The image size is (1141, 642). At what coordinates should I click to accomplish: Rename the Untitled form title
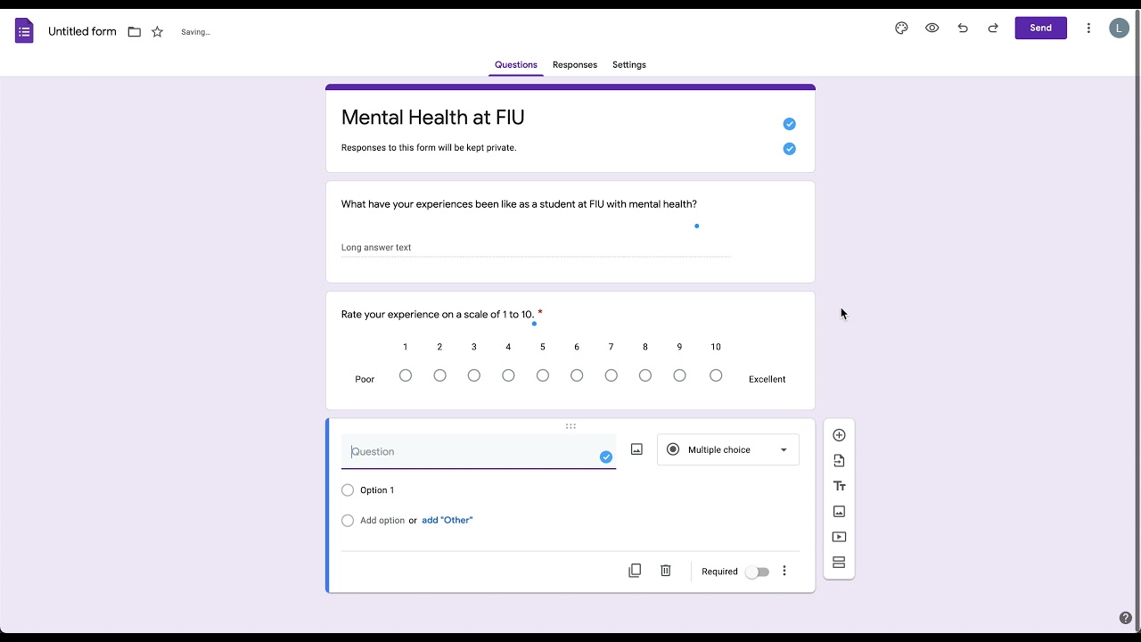82,32
